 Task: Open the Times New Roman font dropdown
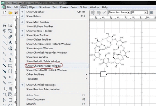click(129, 12)
